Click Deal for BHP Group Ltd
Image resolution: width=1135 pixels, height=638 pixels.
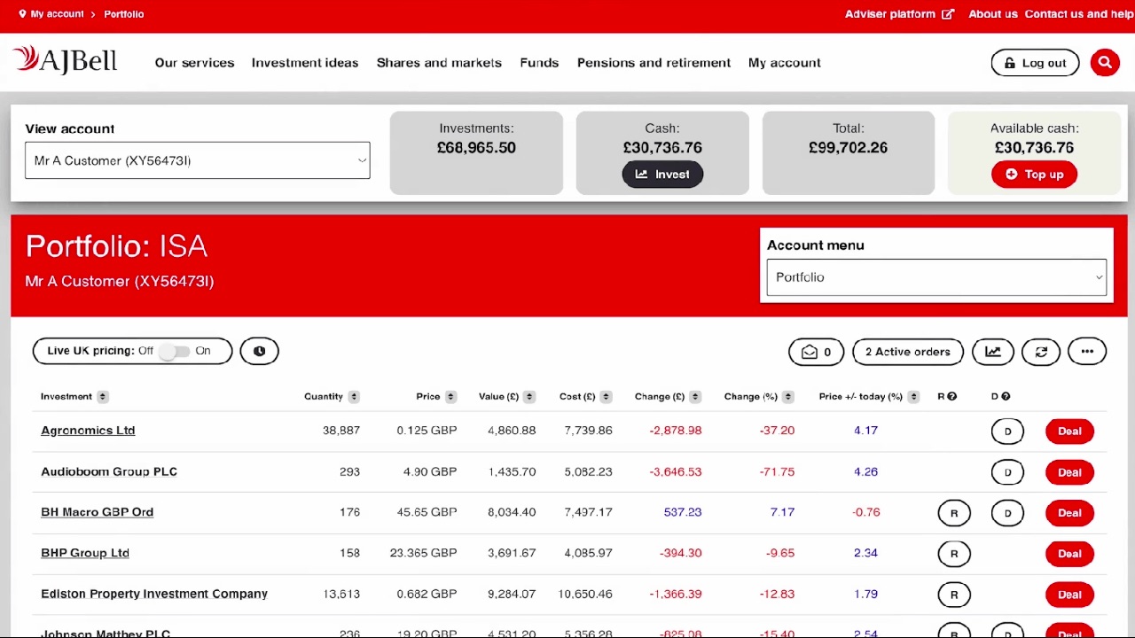[x=1069, y=554]
